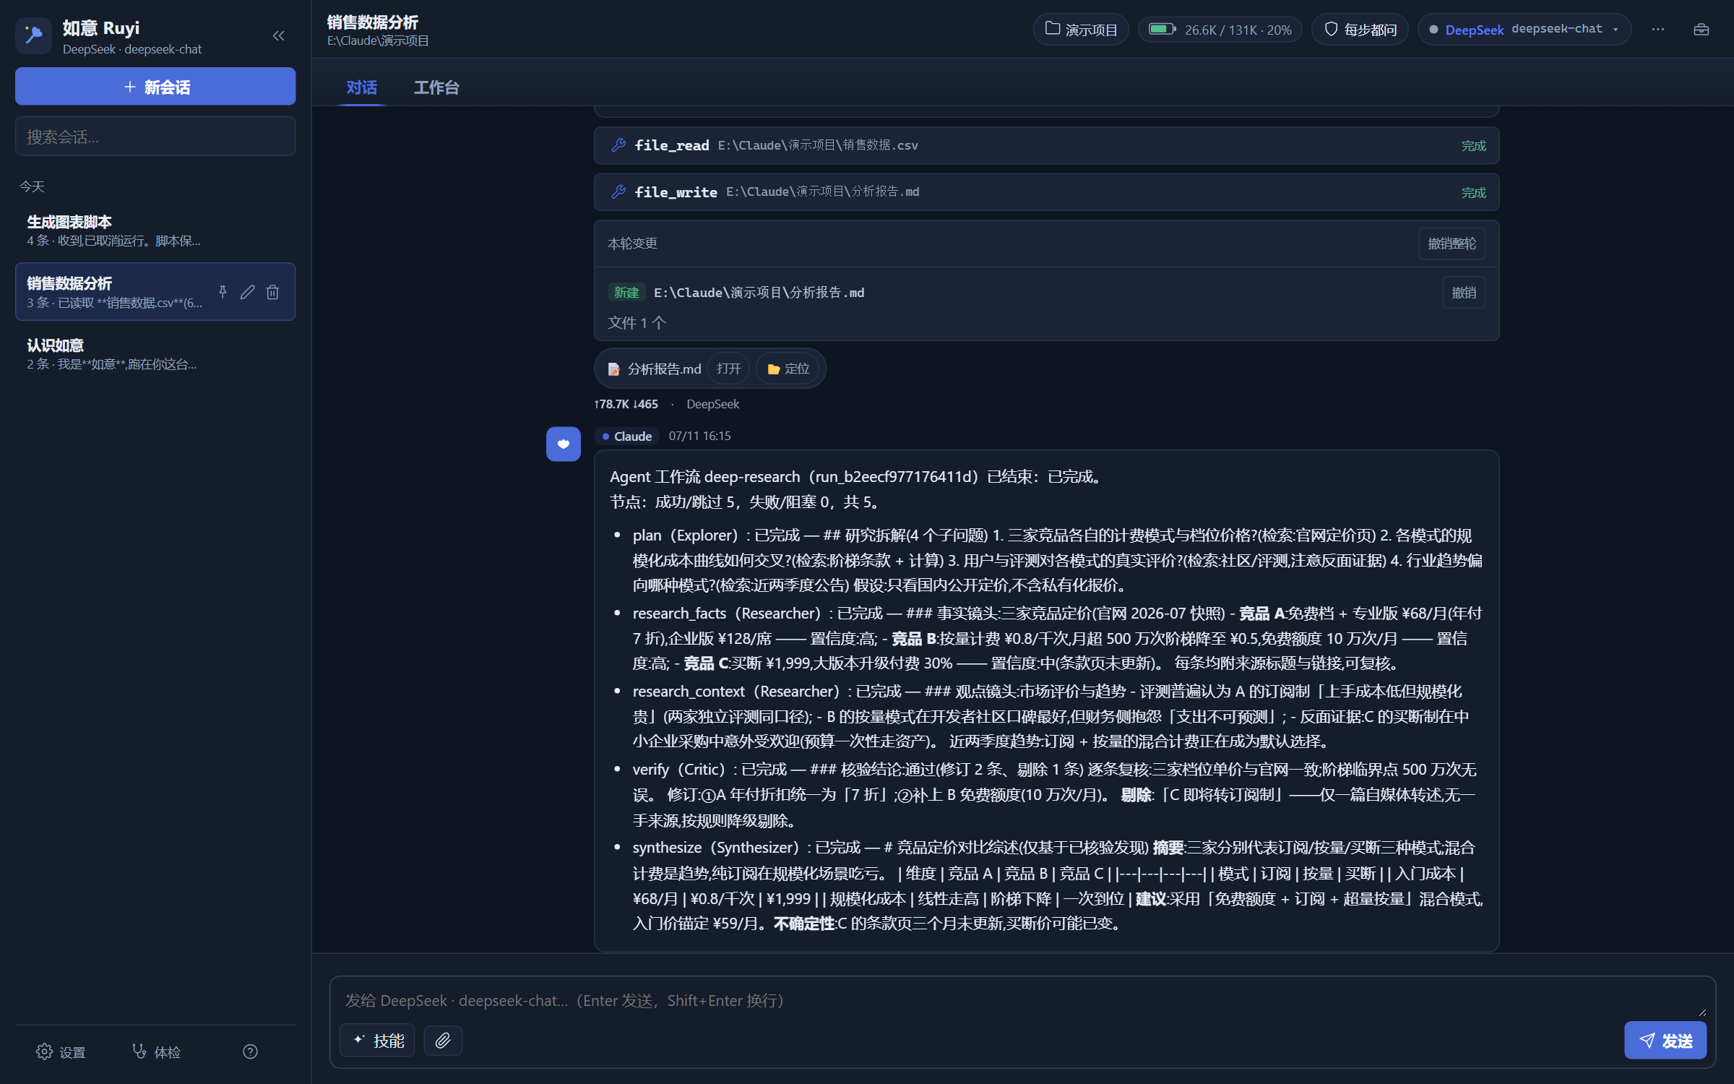The image size is (1734, 1084).
Task: Collapse the sidebar with double-chevron icon
Action: pos(278,35)
